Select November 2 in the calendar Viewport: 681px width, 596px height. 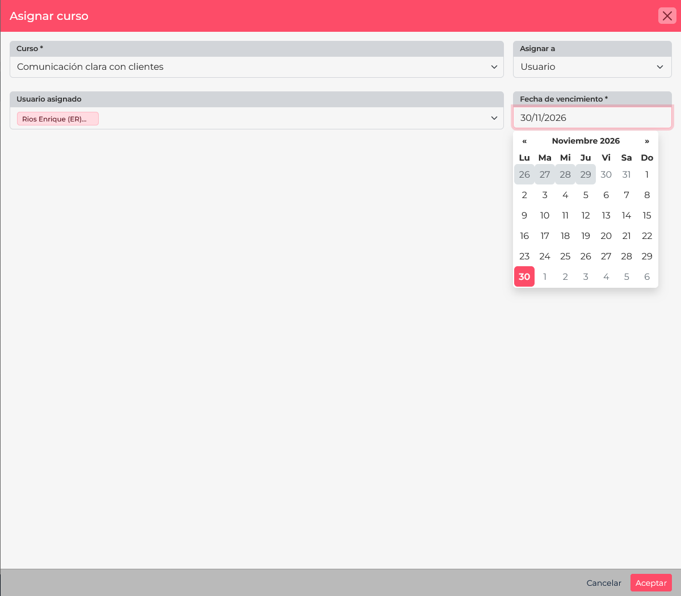524,195
